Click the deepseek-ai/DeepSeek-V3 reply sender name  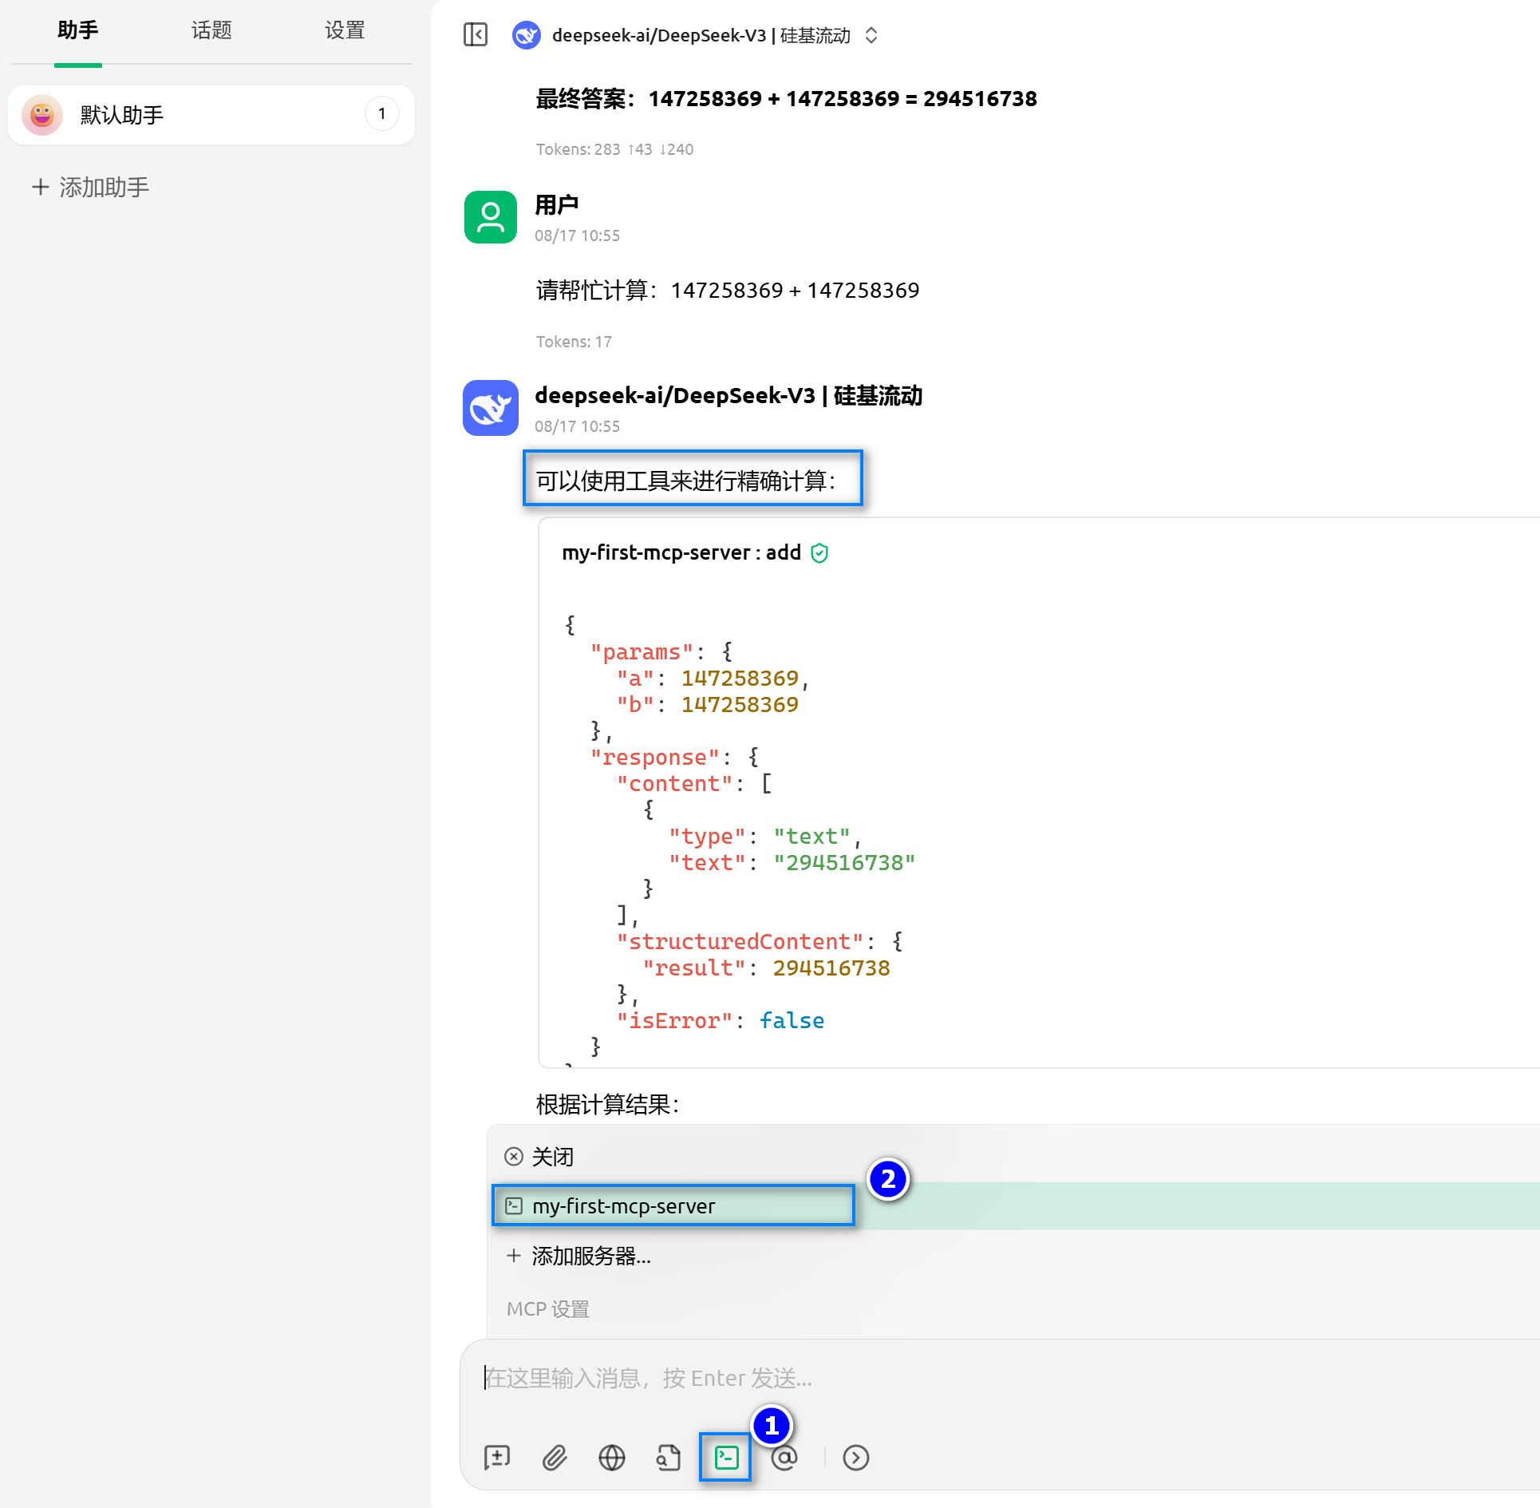point(729,396)
